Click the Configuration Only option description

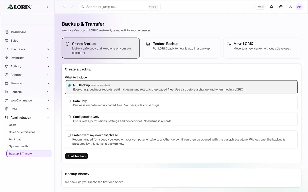123,121
